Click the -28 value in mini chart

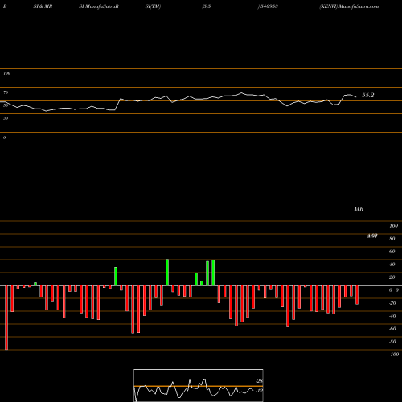point(259,381)
